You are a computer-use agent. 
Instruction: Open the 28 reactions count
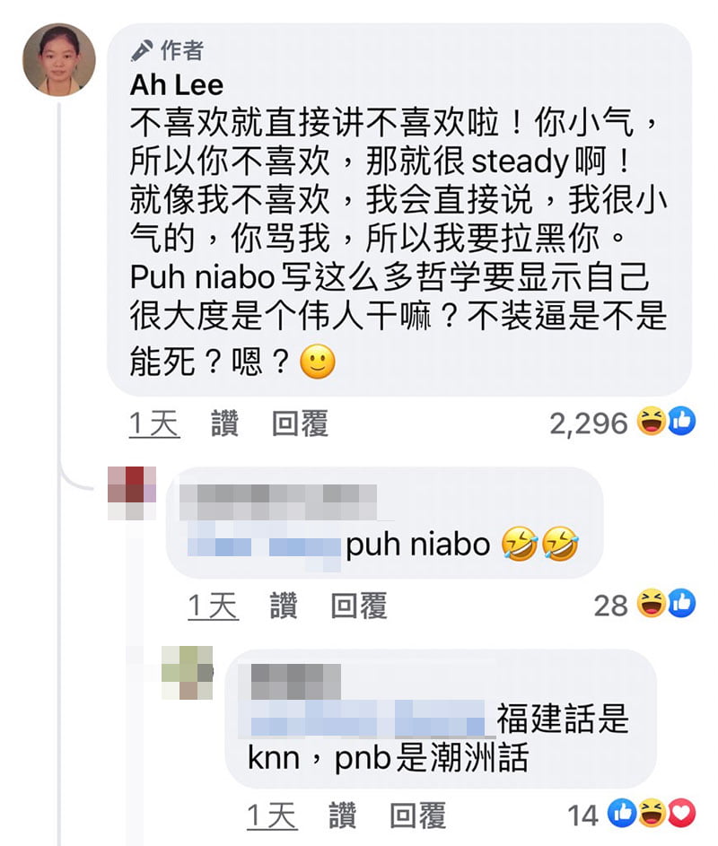(x=610, y=606)
